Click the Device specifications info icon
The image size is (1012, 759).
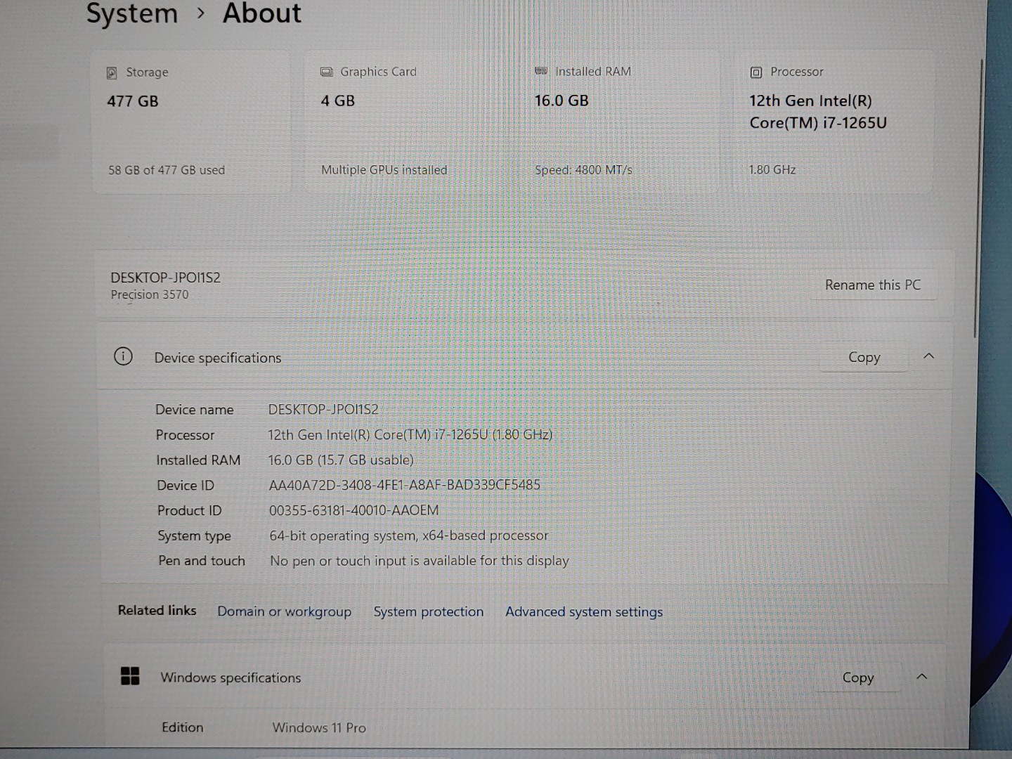pos(123,357)
